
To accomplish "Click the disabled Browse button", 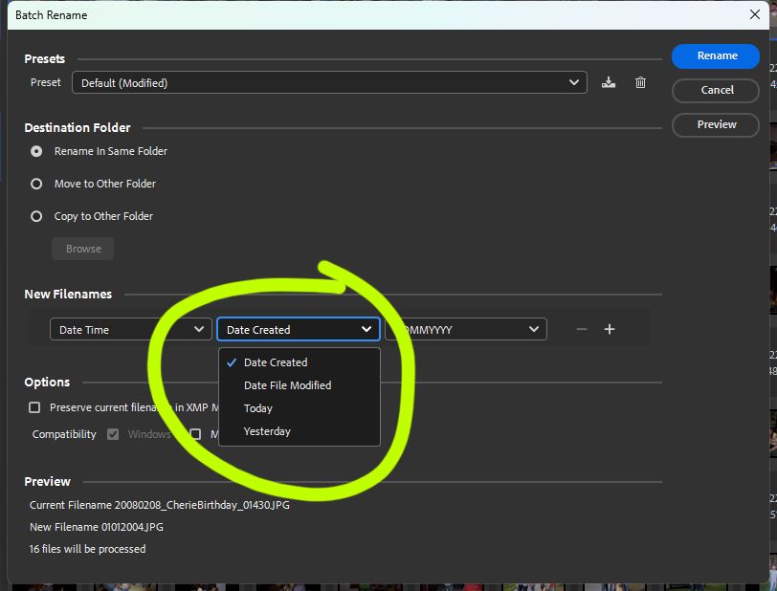I will [x=82, y=249].
